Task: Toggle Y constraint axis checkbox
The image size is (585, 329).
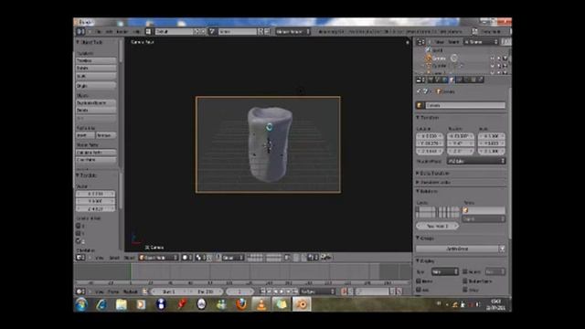Action: pyautogui.click(x=79, y=233)
